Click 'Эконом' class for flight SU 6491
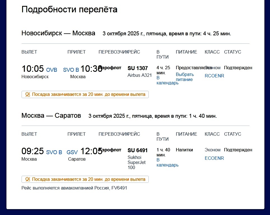 213,150
